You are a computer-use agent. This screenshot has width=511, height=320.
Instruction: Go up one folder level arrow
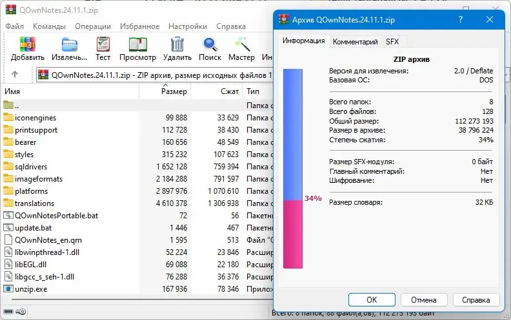coord(15,75)
